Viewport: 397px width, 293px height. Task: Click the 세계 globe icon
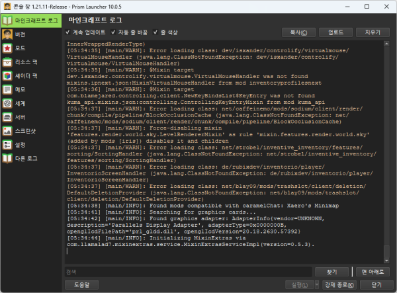(x=7, y=103)
